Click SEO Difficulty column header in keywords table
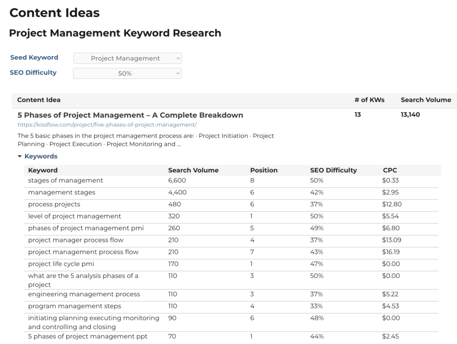Screen dimensions: 457x344 (x=333, y=170)
